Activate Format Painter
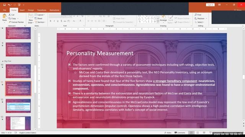Screen dimensions: 245x137 [x=16, y=22]
